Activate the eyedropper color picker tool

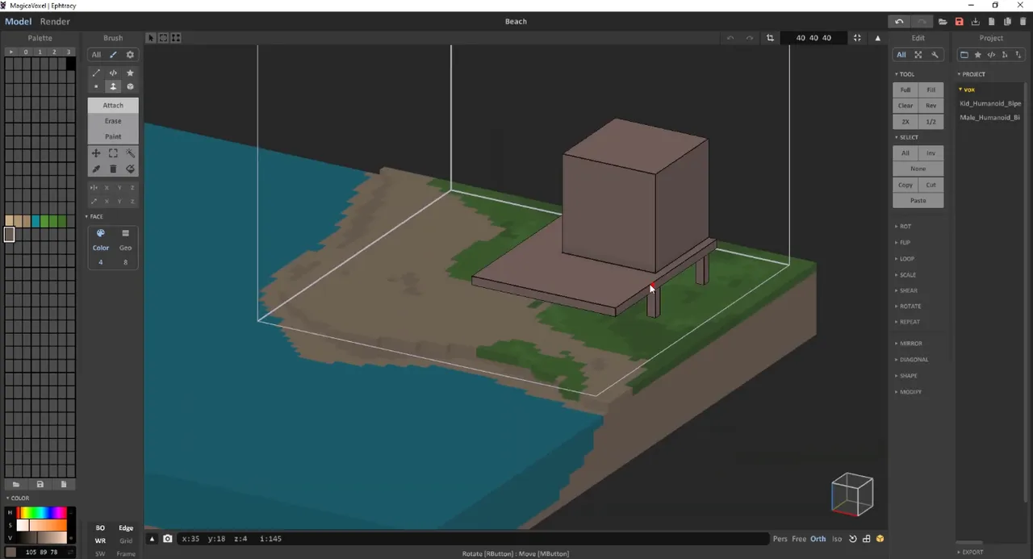point(96,169)
